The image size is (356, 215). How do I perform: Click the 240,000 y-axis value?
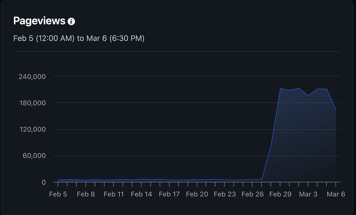(x=32, y=76)
